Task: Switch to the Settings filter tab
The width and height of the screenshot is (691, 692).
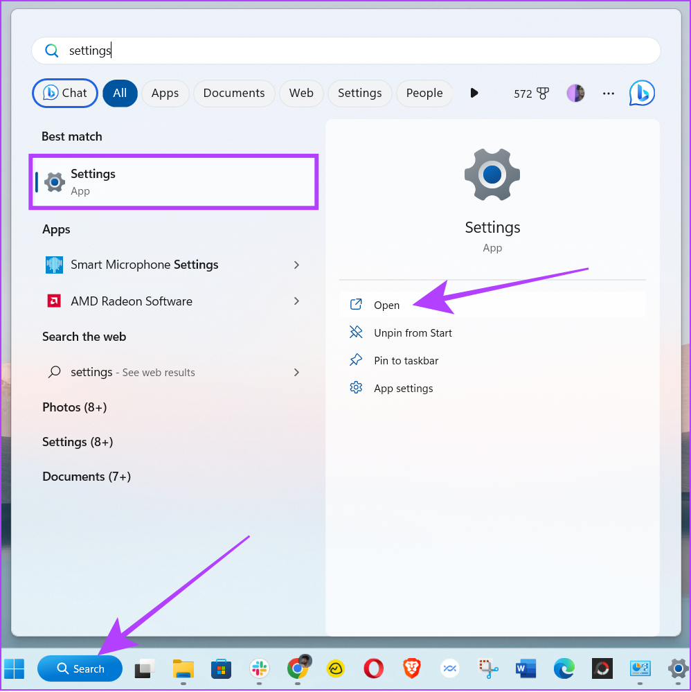Action: [x=359, y=93]
